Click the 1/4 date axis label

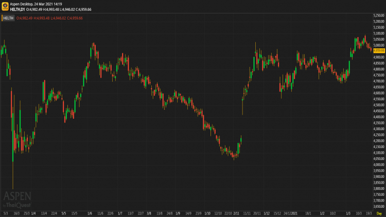(x=33, y=213)
